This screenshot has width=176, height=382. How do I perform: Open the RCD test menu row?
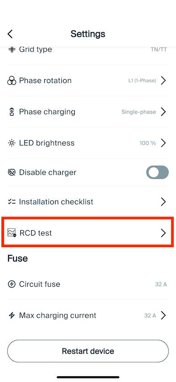[x=88, y=233]
